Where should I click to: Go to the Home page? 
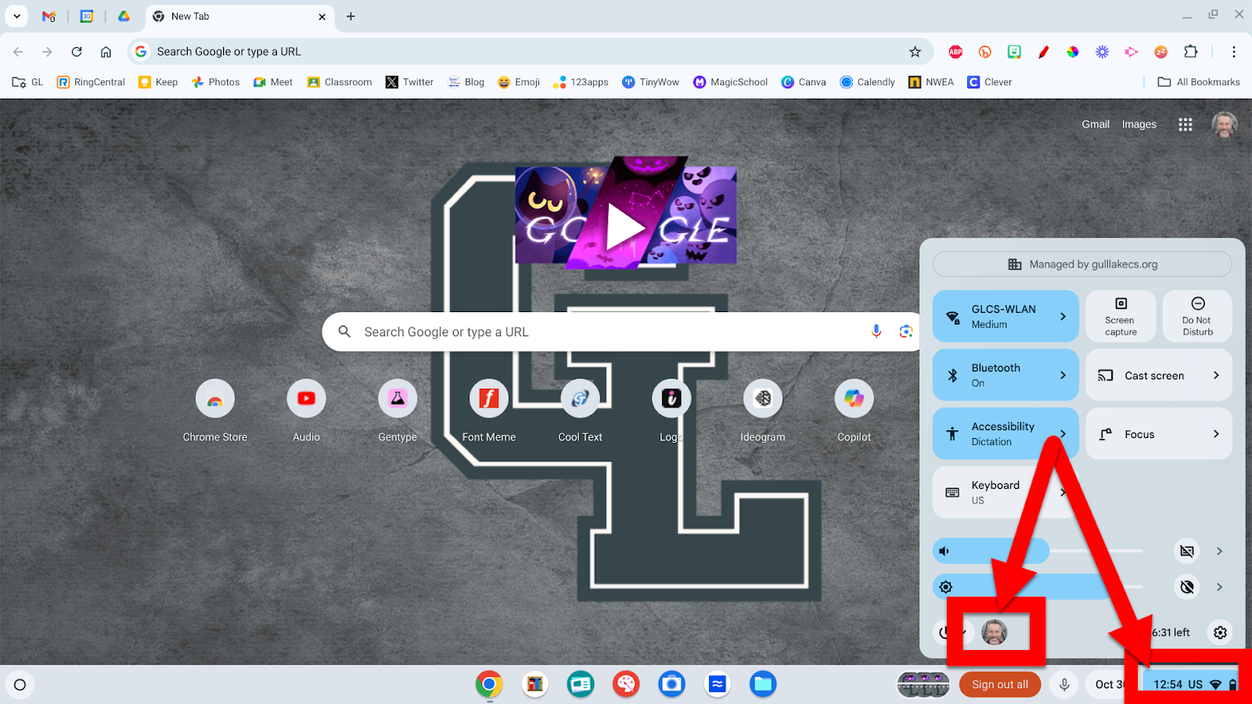(x=106, y=52)
